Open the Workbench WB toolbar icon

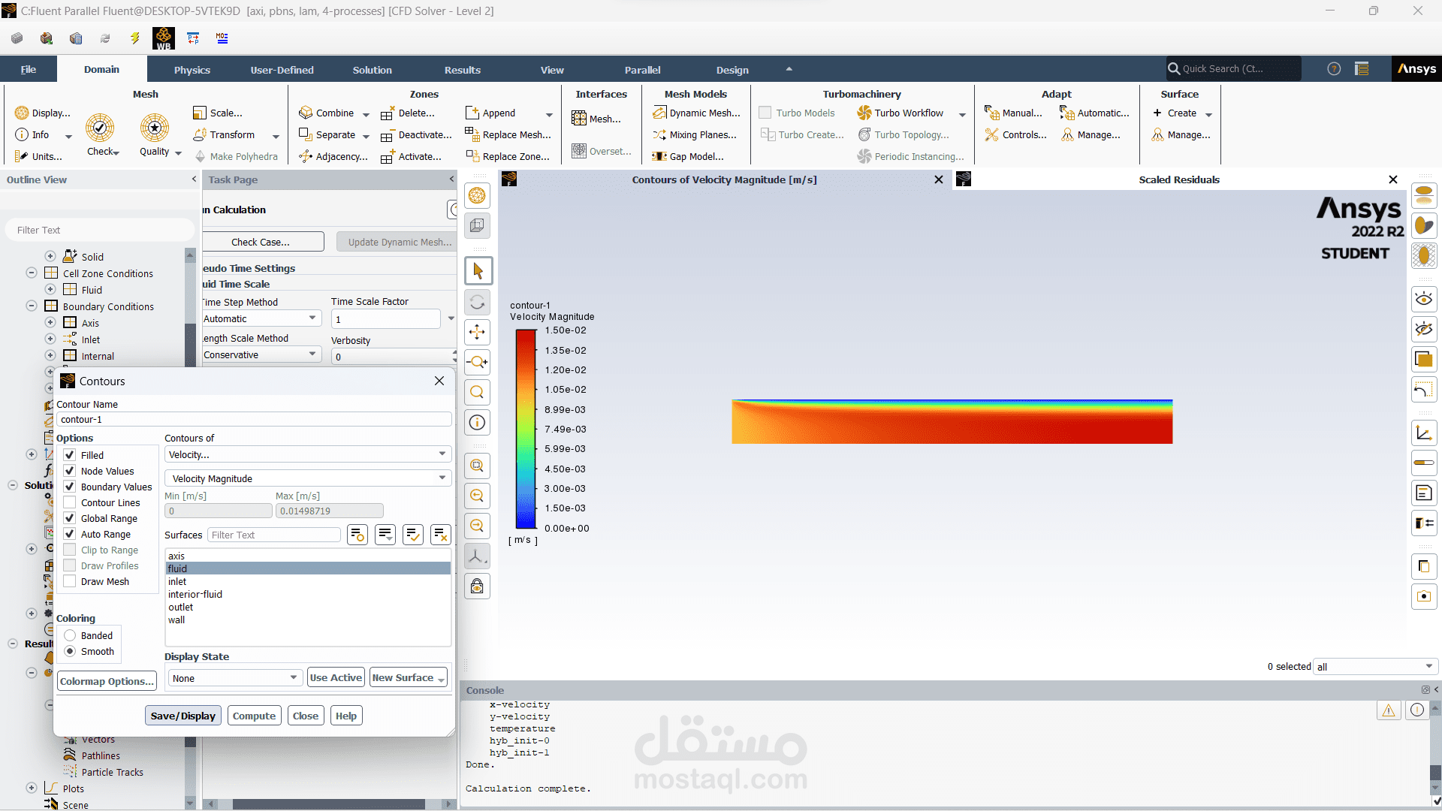coord(164,38)
